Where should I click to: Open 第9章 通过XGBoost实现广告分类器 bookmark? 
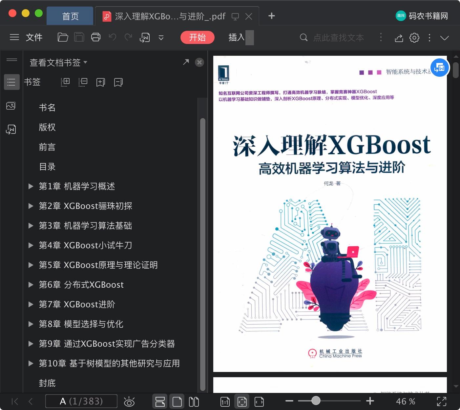tap(107, 344)
